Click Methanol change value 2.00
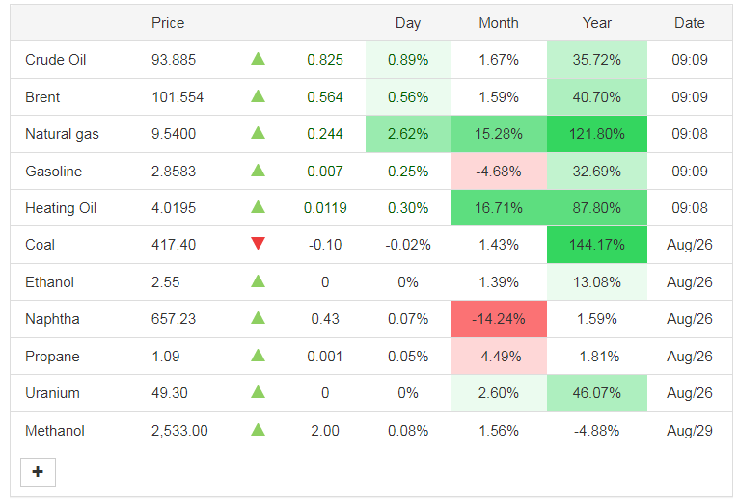The width and height of the screenshot is (738, 504). coord(325,431)
